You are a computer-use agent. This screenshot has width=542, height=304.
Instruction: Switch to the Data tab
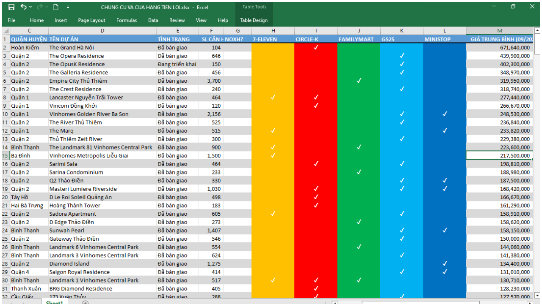pos(153,20)
